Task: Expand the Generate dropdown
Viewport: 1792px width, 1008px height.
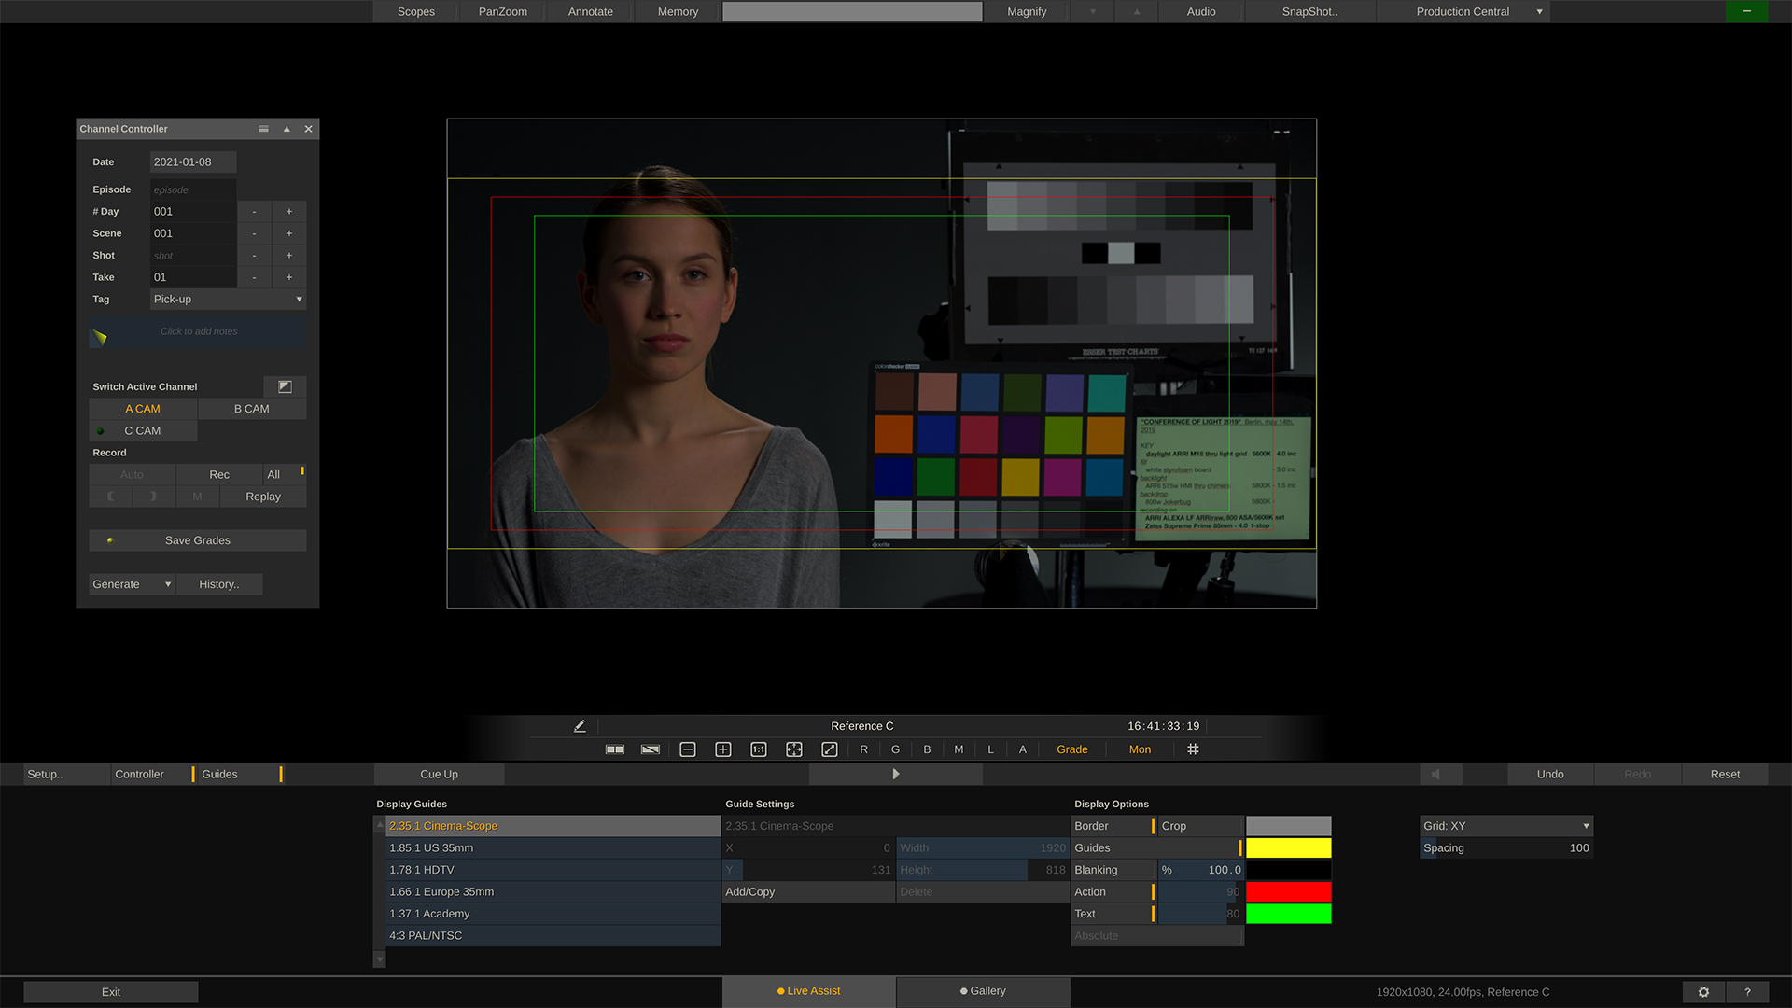Action: pyautogui.click(x=131, y=583)
